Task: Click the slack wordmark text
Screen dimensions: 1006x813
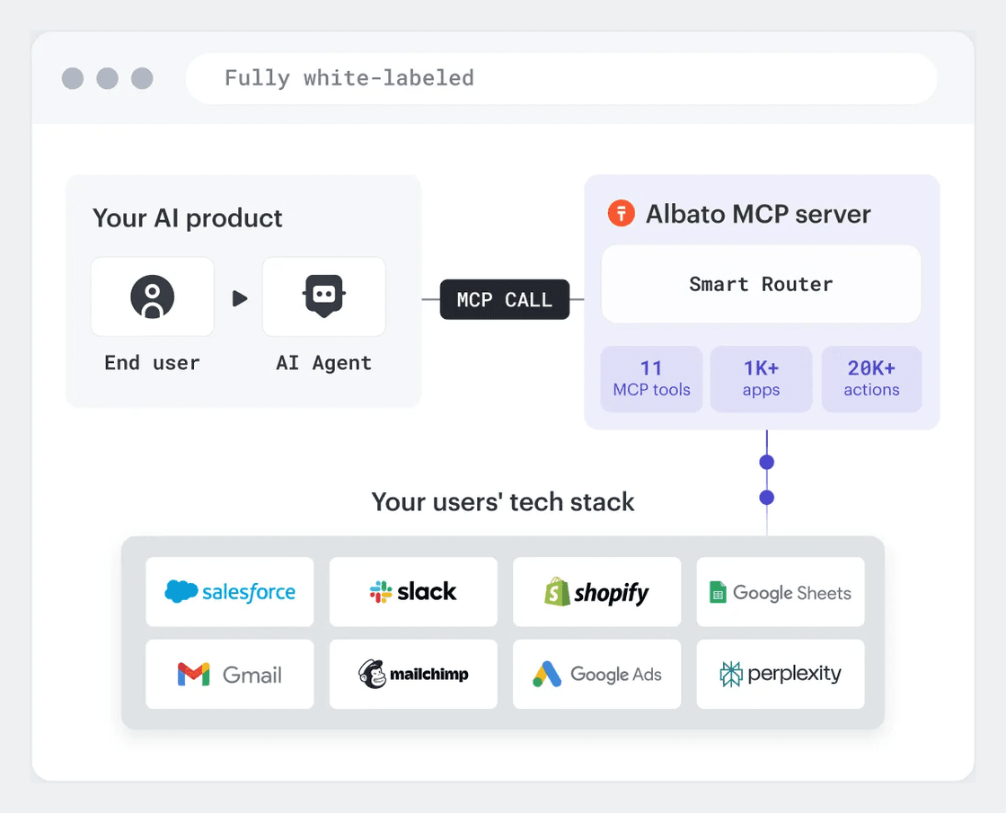Action: pyautogui.click(x=427, y=591)
